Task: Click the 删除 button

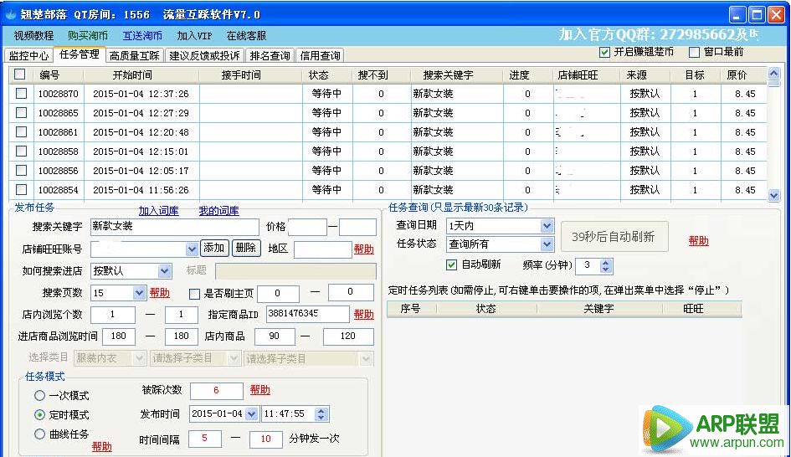Action: point(245,248)
